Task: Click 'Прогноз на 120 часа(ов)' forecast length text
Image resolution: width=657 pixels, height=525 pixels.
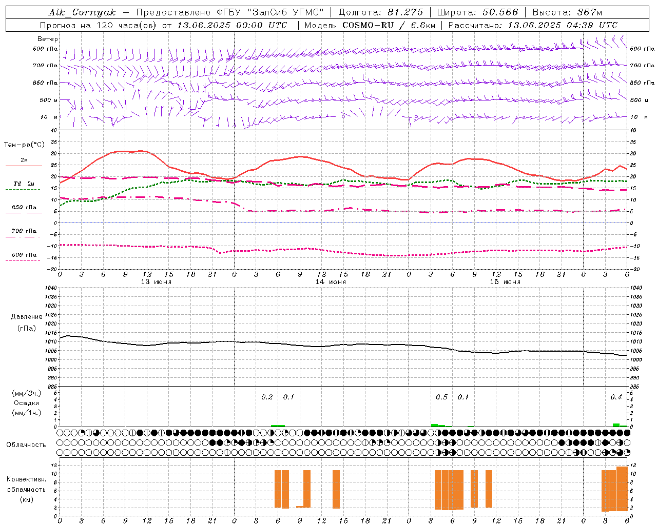Action: point(99,25)
